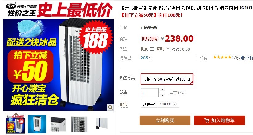The height and width of the screenshot is (135, 253).
Task: Click the 加入购物车 button
Action: click(x=219, y=120)
